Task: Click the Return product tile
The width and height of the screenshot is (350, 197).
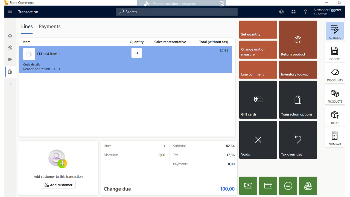Action: click(298, 40)
